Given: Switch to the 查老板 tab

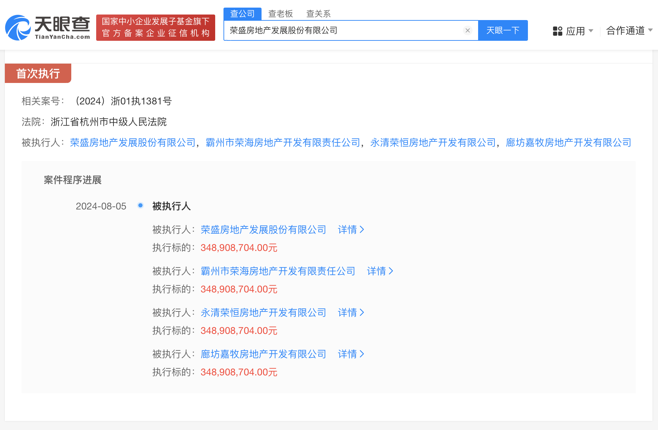Looking at the screenshot, I should pyautogui.click(x=281, y=13).
